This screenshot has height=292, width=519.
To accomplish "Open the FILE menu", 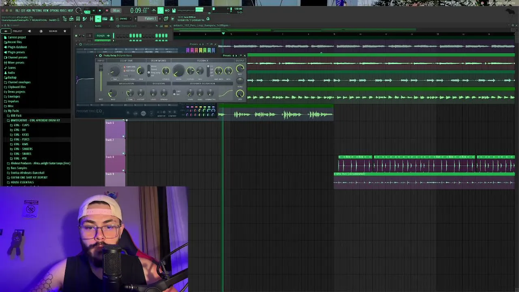I will [x=18, y=11].
